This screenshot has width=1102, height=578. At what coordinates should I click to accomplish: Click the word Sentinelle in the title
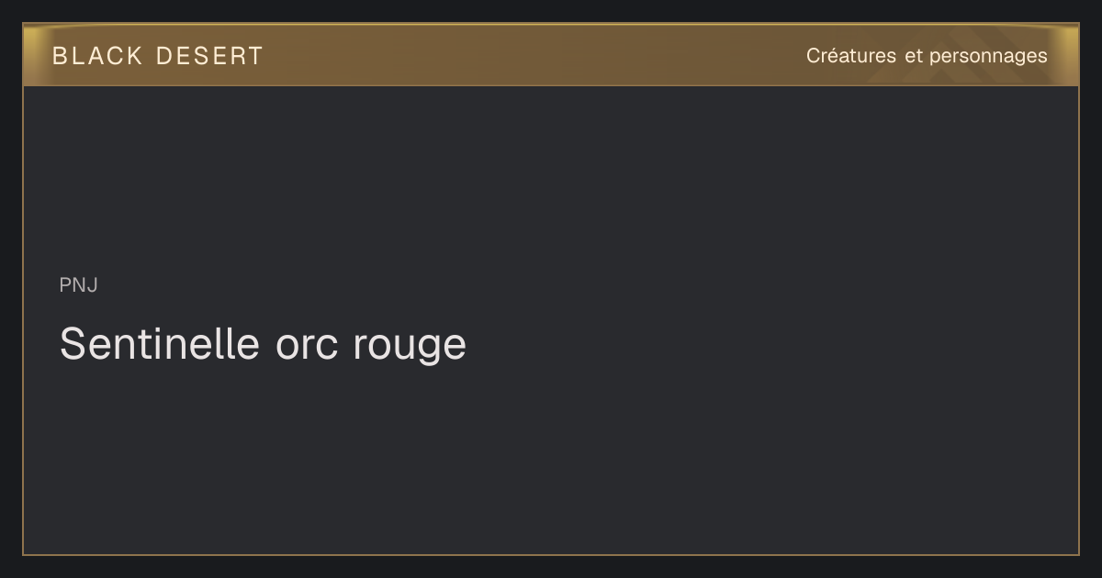tap(160, 345)
